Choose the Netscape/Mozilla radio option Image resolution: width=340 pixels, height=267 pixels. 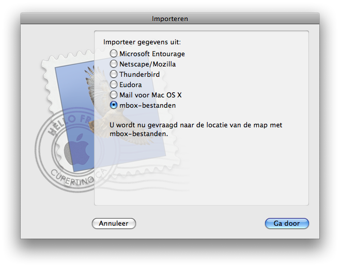click(x=114, y=64)
